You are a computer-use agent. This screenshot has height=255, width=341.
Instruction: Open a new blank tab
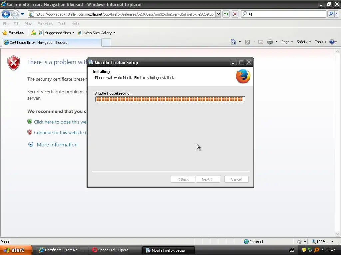pyautogui.click(x=106, y=43)
